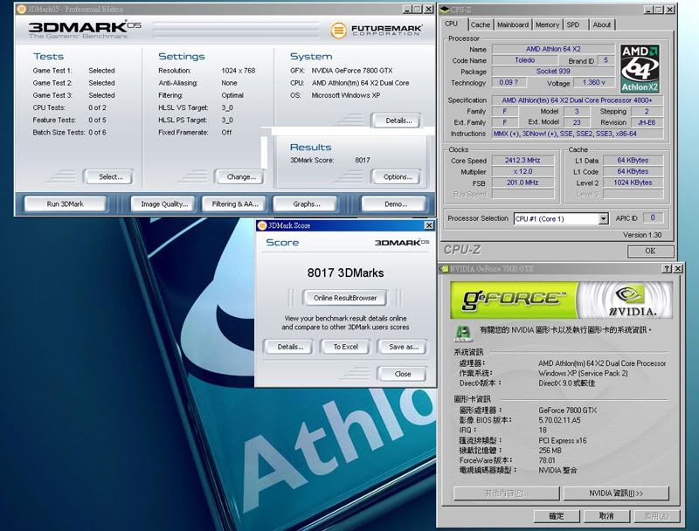Click the Run 3DMark button
This screenshot has height=531, width=699.
tap(65, 204)
